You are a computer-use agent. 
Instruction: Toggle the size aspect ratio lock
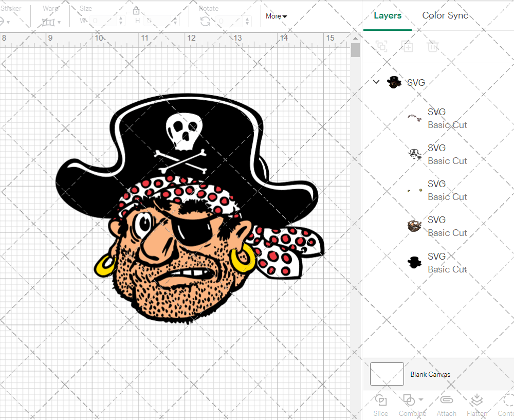[x=136, y=11]
